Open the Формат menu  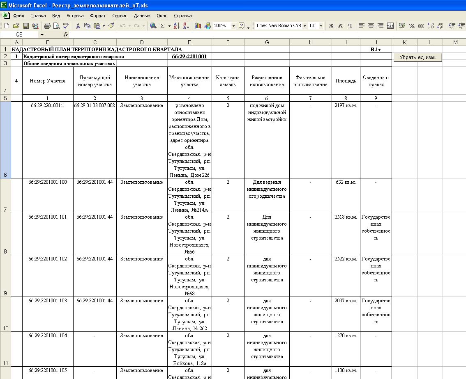pos(98,16)
